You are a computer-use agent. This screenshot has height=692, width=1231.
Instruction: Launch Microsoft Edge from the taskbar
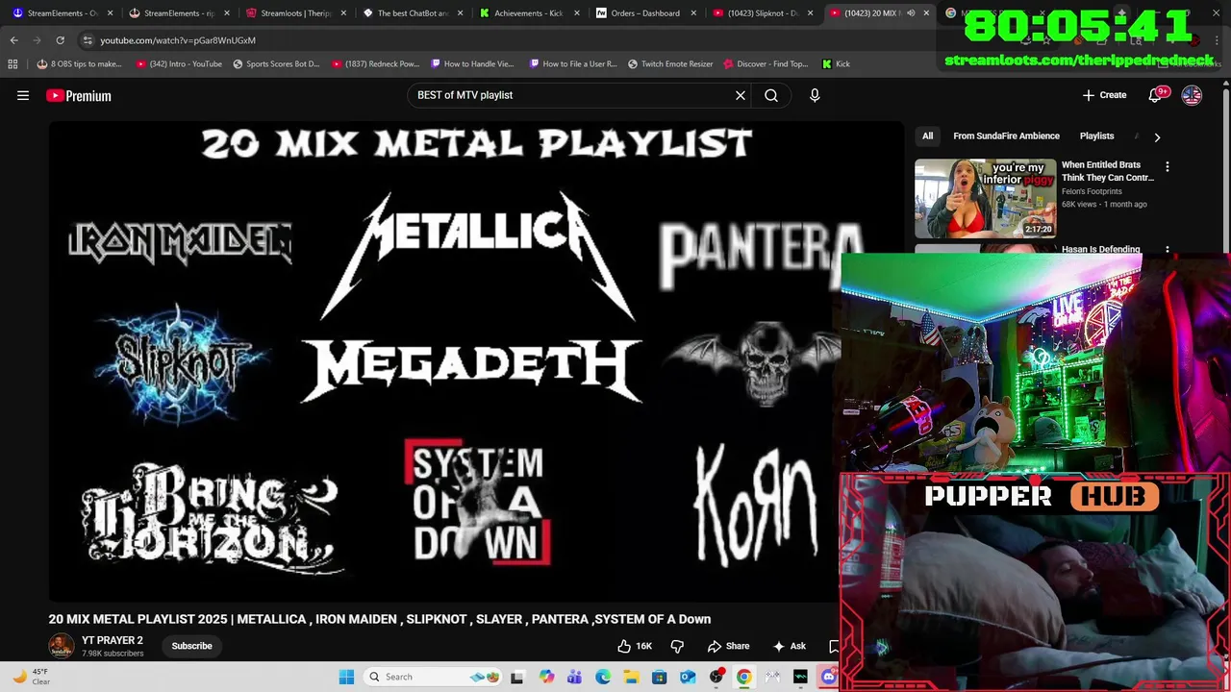point(603,677)
